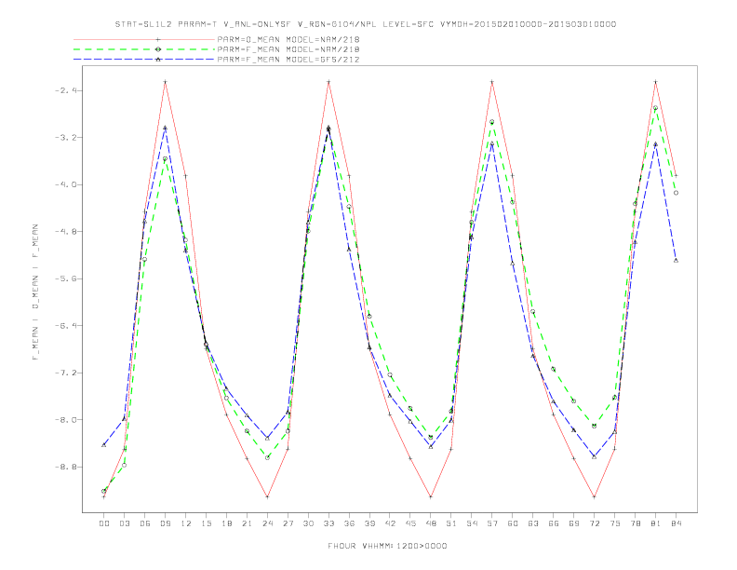The image size is (737, 570).
Task: Click the x-axis tick label 21
Action: tap(247, 523)
